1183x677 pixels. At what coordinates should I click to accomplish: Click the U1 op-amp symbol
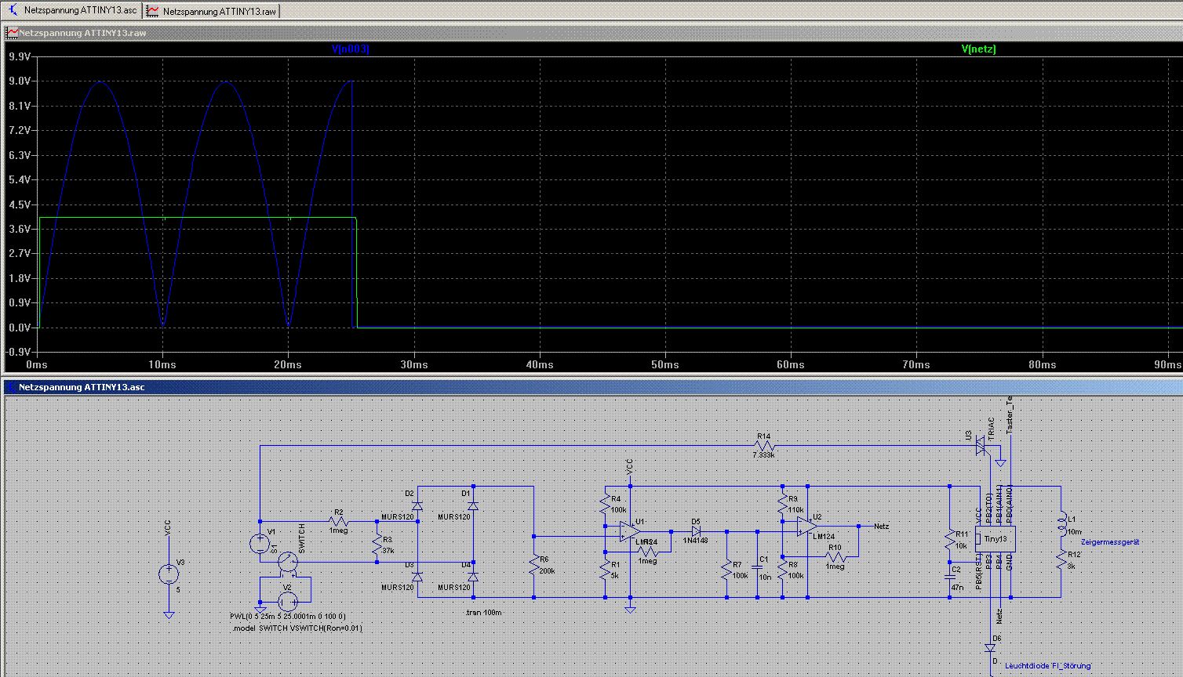(629, 531)
